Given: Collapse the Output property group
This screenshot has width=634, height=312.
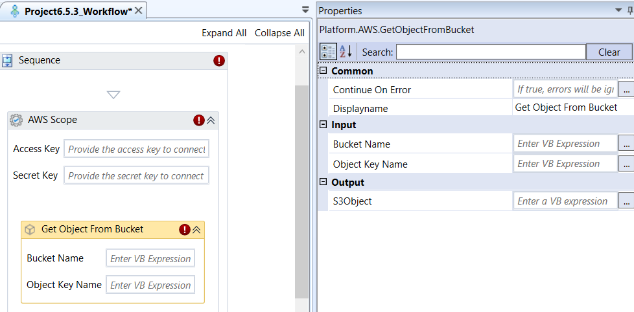Looking at the screenshot, I should click(x=323, y=182).
